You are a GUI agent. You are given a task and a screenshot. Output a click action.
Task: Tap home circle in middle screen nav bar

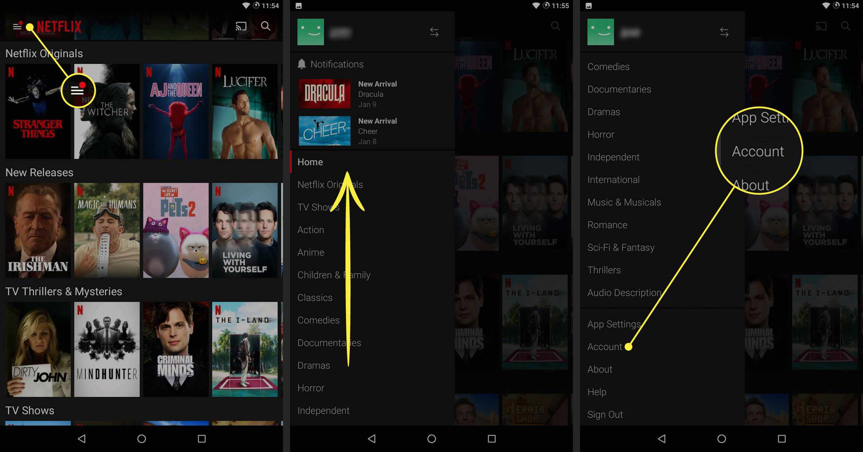point(431,439)
